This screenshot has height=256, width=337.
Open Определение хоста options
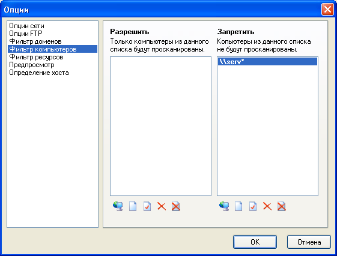39,73
